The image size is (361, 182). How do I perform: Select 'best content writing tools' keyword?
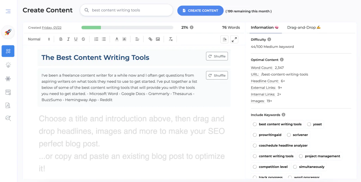[277, 124]
